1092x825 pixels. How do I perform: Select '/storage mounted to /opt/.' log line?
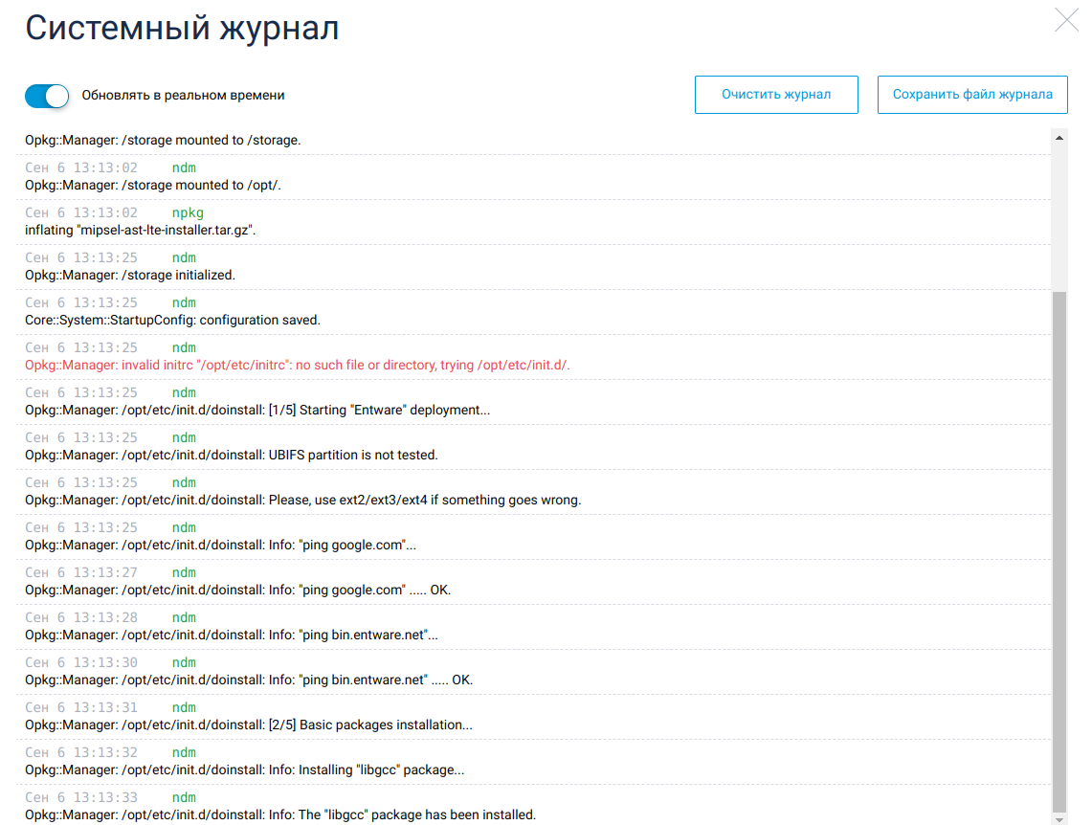tap(153, 185)
